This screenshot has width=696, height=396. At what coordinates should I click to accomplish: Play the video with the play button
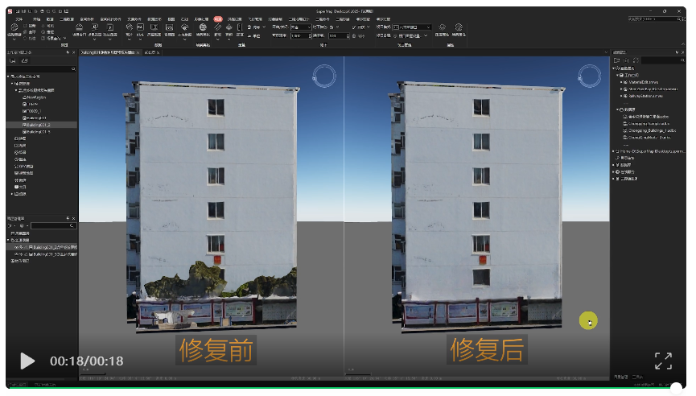tap(27, 361)
